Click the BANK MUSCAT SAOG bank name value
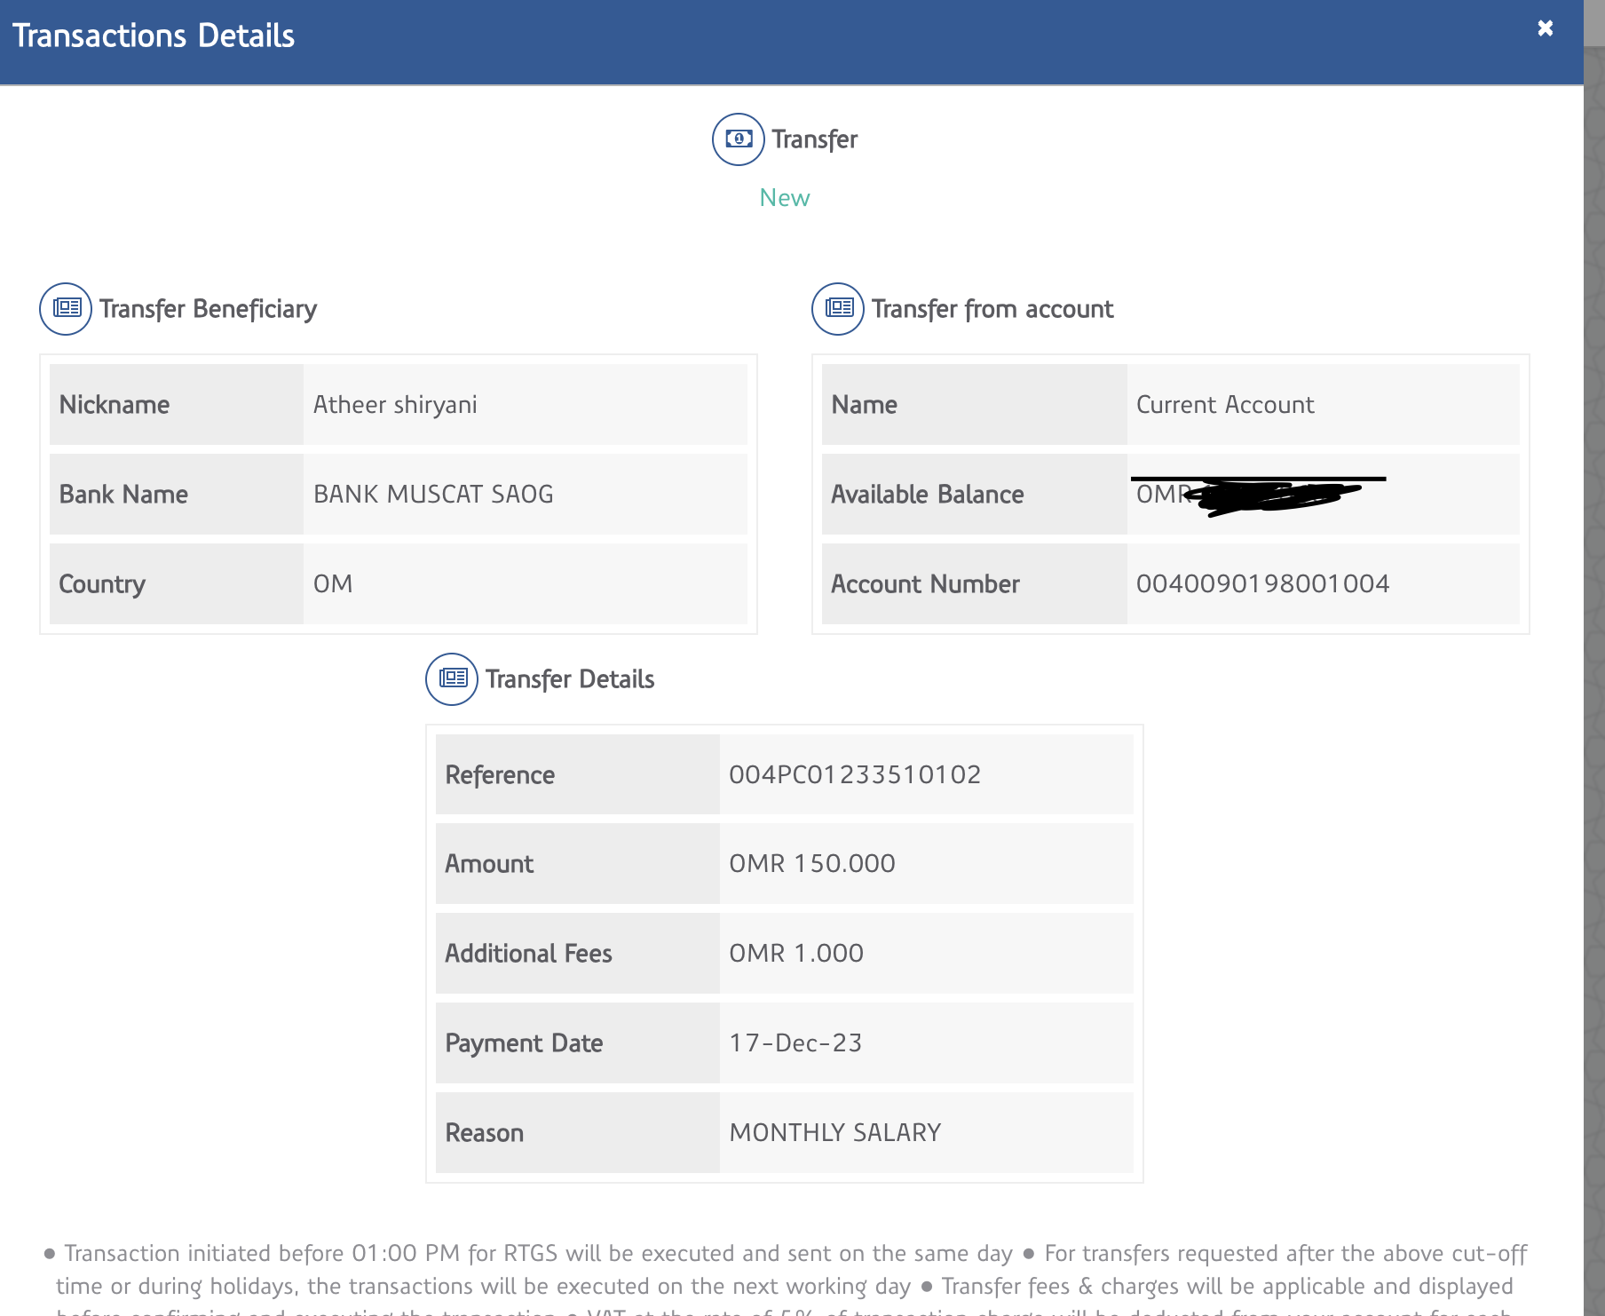 point(433,495)
